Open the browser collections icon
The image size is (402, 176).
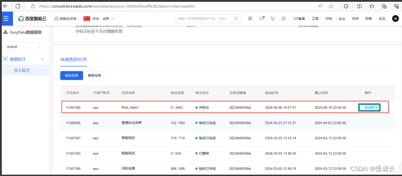coord(384,6)
